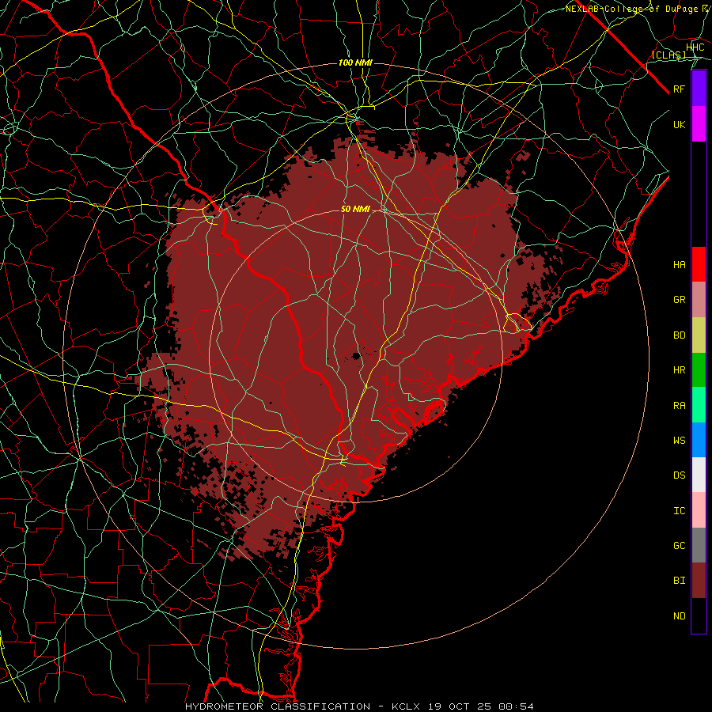This screenshot has width=712, height=712.
Task: Click the 00:54 timestamp
Action: (x=517, y=706)
